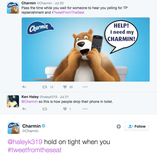
Task: Like Ken Haley's tweet
Action: pyautogui.click(x=65, y=109)
